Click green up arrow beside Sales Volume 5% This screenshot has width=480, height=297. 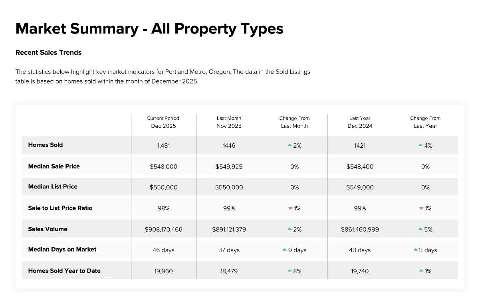point(420,229)
